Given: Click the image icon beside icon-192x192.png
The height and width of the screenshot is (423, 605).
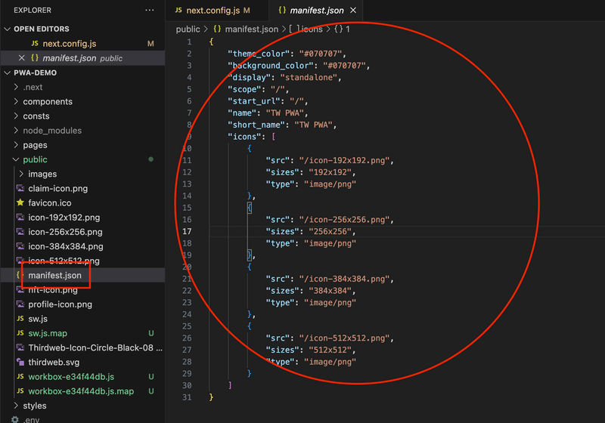Looking at the screenshot, I should [20, 217].
